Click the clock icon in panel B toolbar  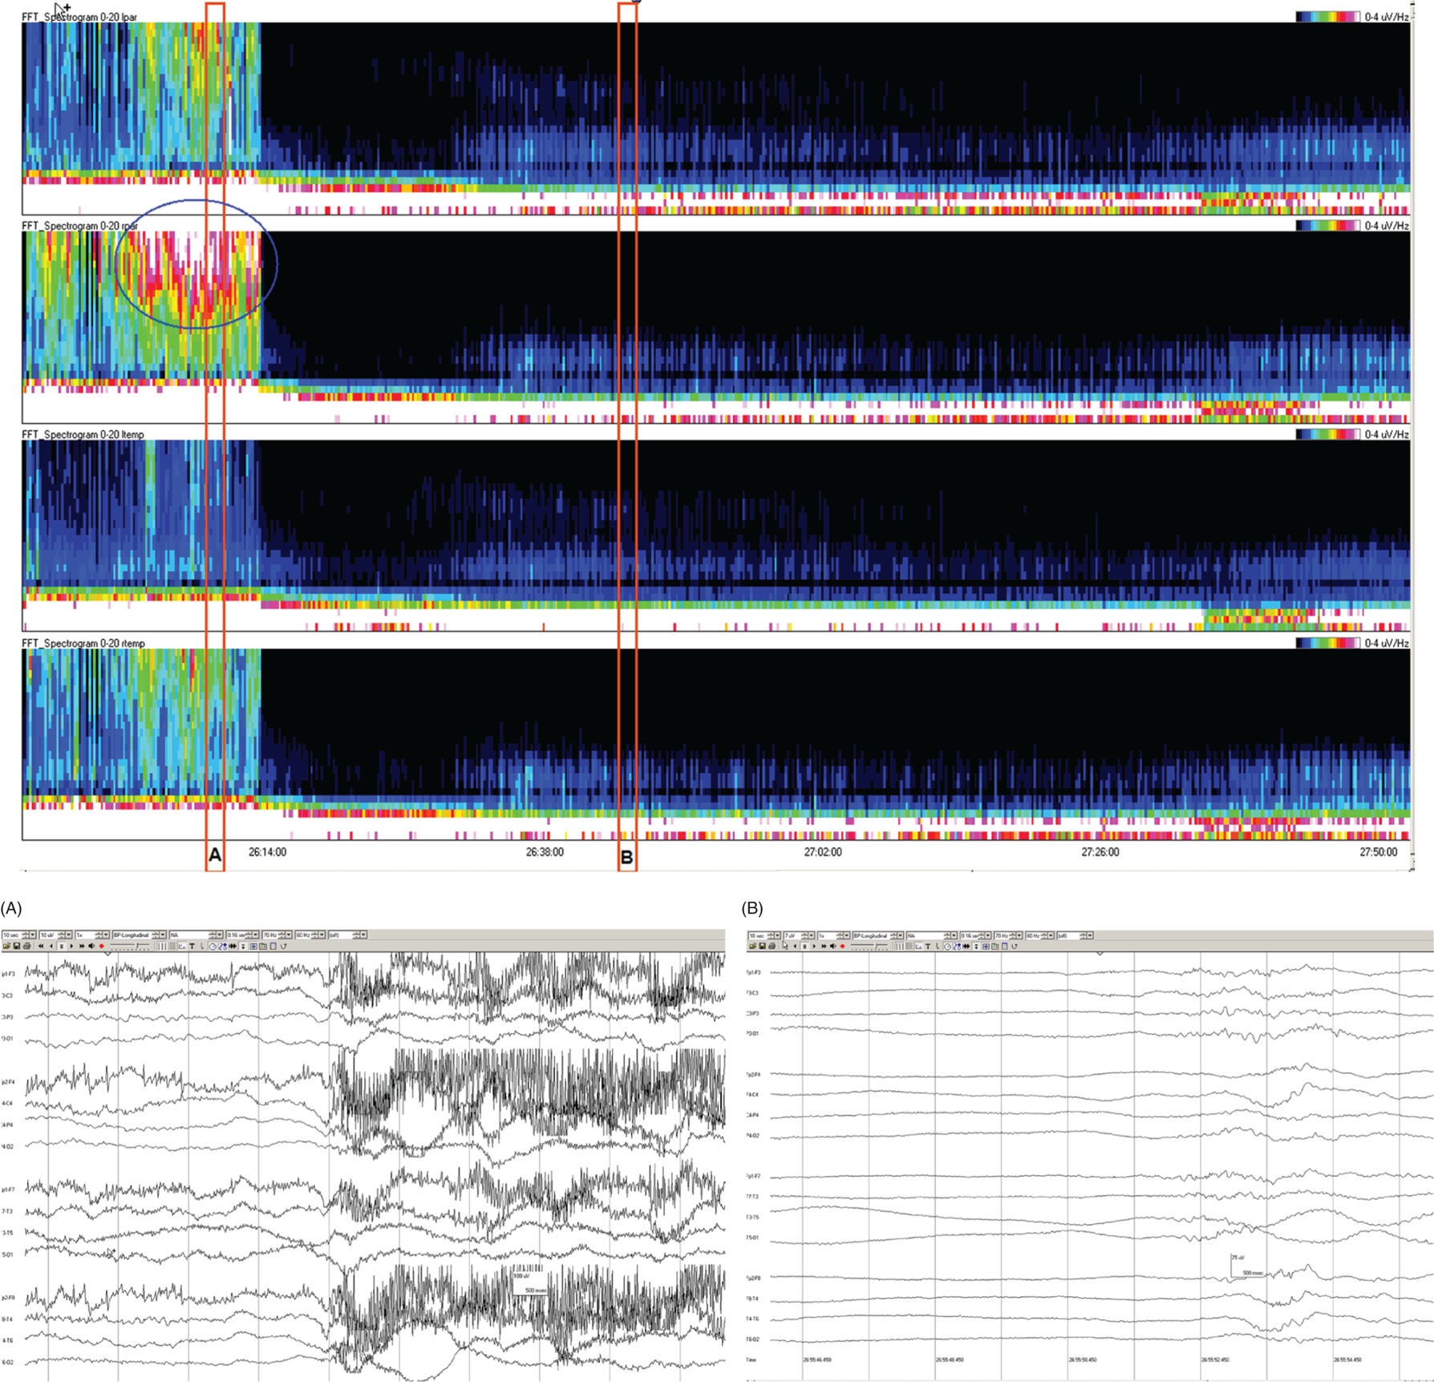point(947,946)
